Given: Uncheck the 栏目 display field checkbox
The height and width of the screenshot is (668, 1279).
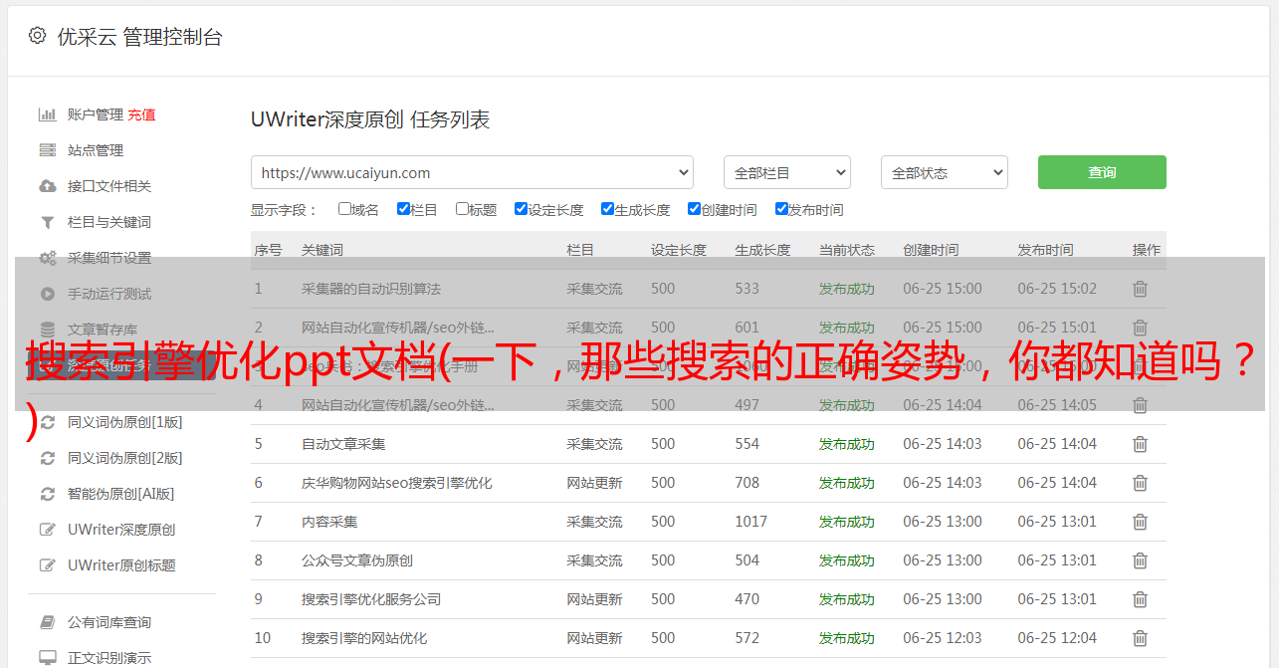Looking at the screenshot, I should (403, 209).
